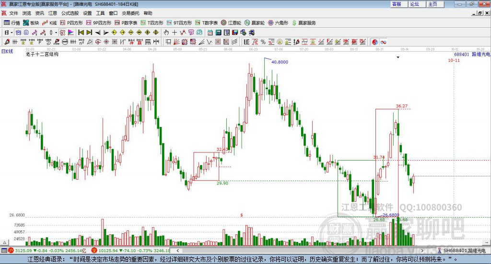Viewport: 491px width, 264px height.
Task: Open the 赢家轮 wheel tool
Action: tap(255, 23)
